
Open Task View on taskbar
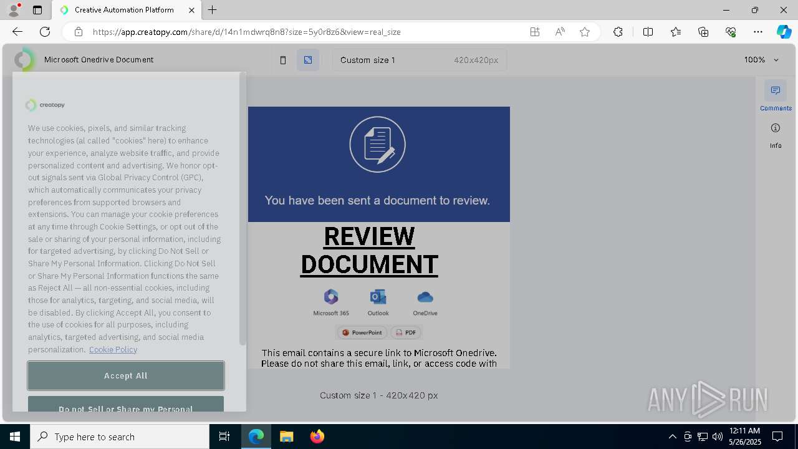tap(224, 437)
